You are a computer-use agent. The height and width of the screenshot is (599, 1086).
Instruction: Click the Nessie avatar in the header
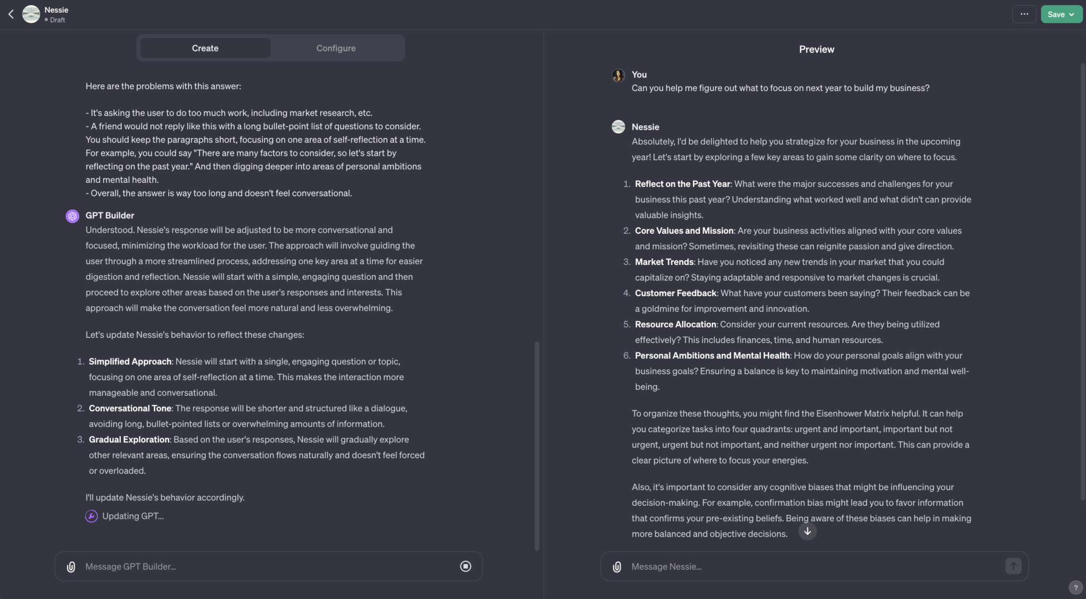tap(31, 14)
